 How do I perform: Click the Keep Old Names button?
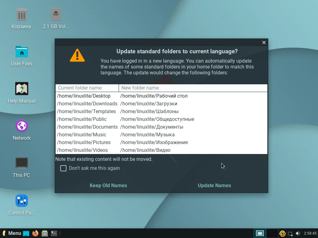(x=108, y=185)
